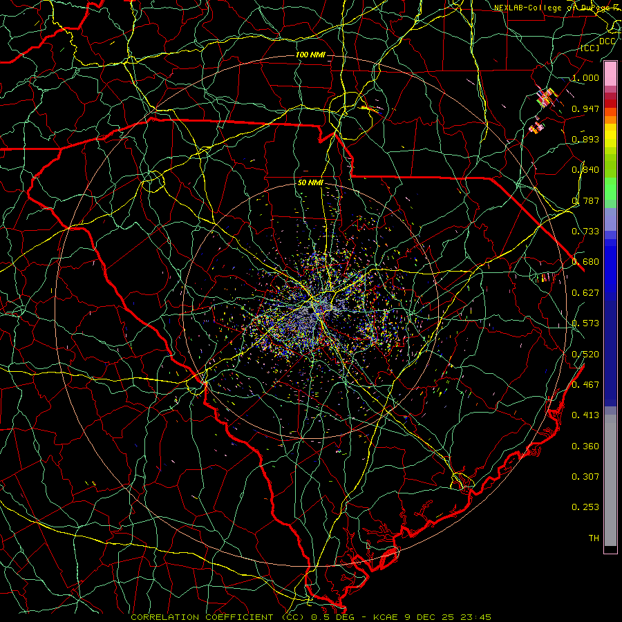Click the 0.253 scale value
Image resolution: width=622 pixels, height=622 pixels.
(585, 507)
